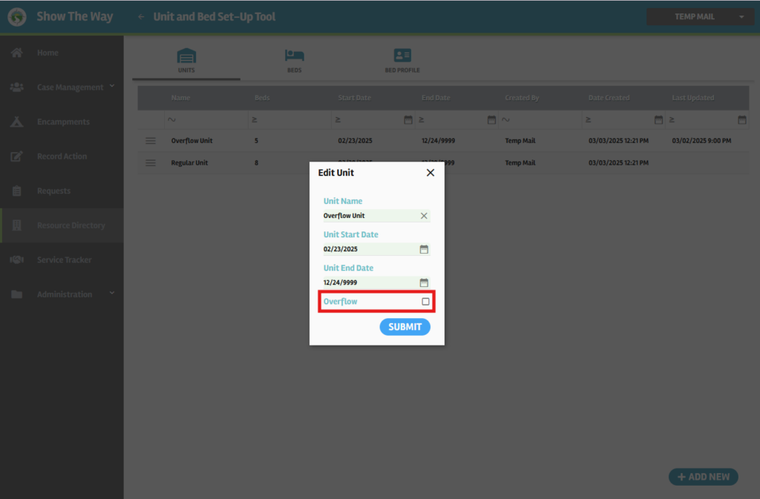Open the TEMP MAIL dropdown
This screenshot has width=760, height=499.
(699, 16)
